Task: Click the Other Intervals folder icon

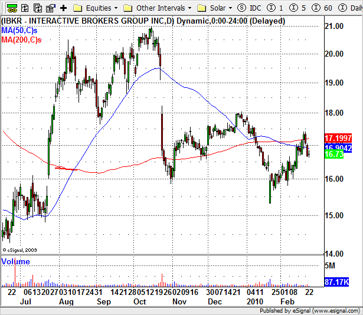Action: coord(128,8)
